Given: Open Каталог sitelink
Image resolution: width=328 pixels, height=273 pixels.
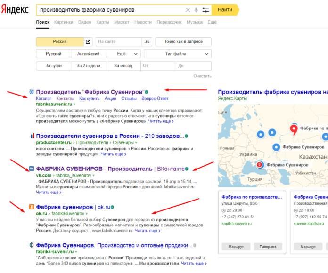Looking at the screenshot, I should pos(43,98).
